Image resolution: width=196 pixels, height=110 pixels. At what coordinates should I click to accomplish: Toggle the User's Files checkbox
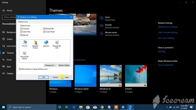click(x=21, y=32)
